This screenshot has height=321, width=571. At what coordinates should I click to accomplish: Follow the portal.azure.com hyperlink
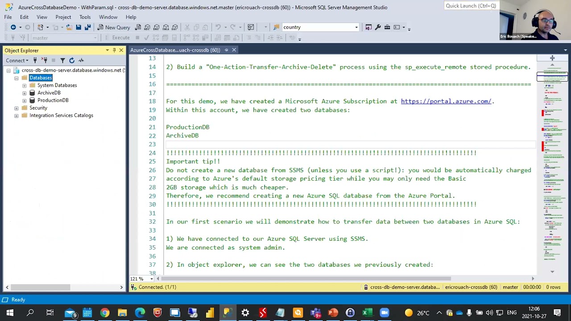pos(446,101)
